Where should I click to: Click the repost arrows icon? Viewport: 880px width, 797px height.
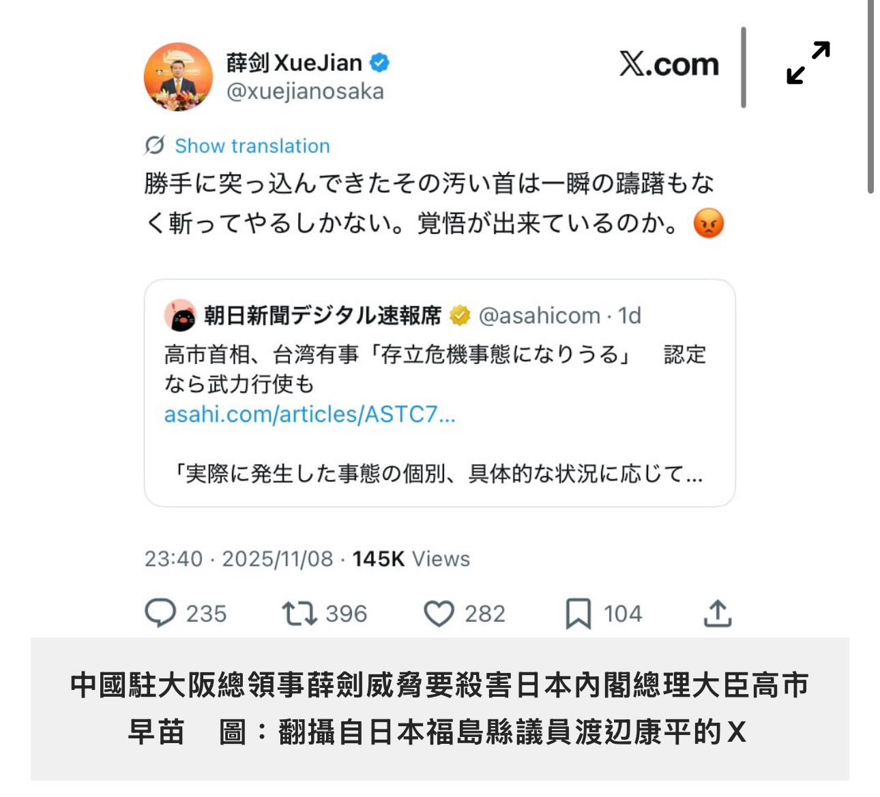point(299,614)
